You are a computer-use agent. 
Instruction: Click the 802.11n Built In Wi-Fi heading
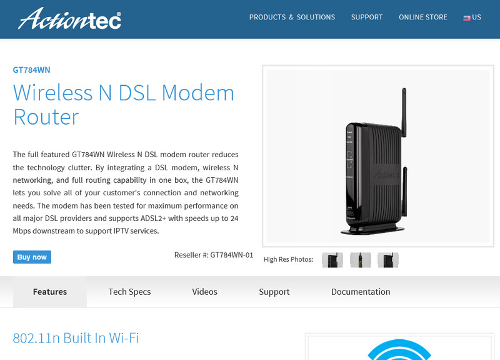(76, 338)
